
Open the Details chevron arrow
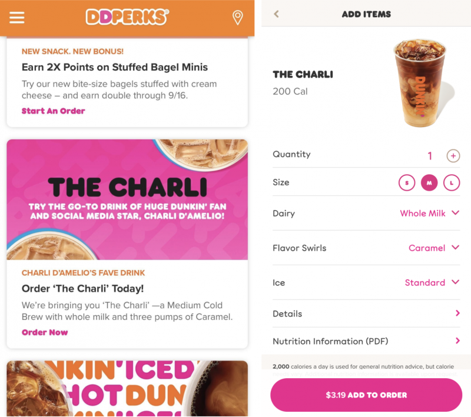click(x=457, y=313)
